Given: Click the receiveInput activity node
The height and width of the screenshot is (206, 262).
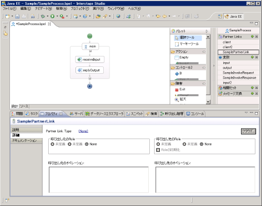Looking at the screenshot, I should [x=90, y=60].
